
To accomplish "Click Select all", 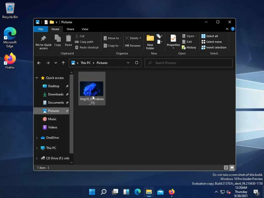I will pyautogui.click(x=210, y=36).
